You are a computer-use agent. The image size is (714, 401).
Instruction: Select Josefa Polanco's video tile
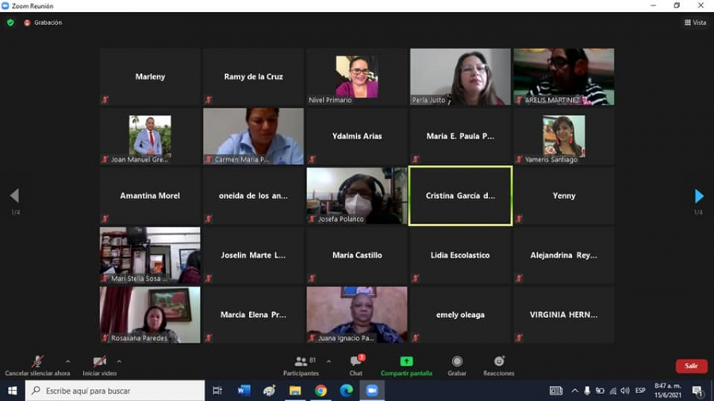pyautogui.click(x=357, y=195)
